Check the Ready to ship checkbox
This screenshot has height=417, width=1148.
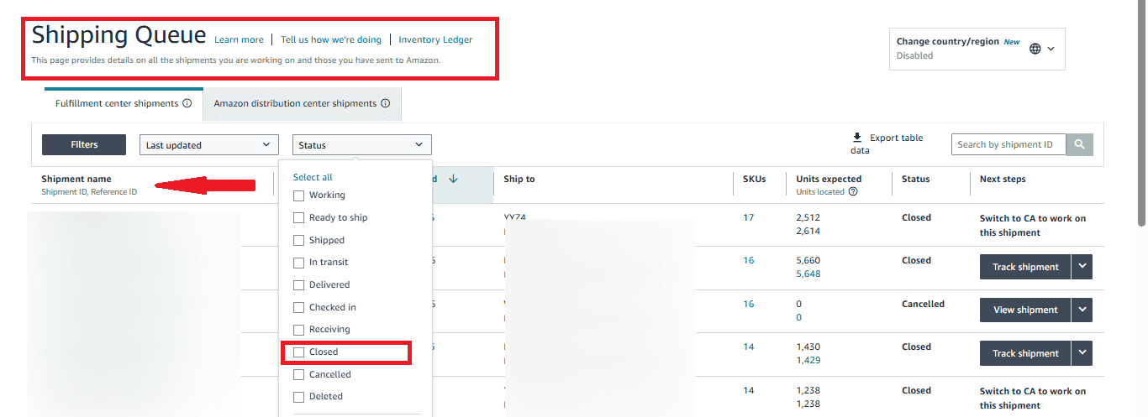298,217
